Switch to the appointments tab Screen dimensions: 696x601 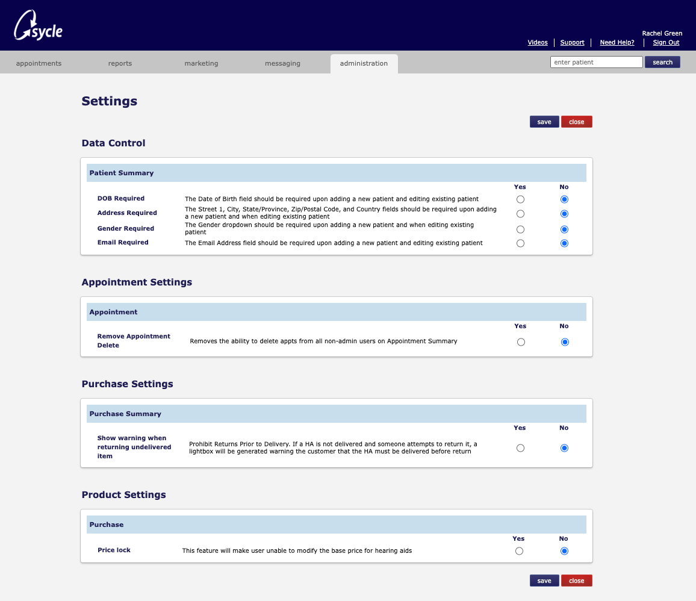38,63
